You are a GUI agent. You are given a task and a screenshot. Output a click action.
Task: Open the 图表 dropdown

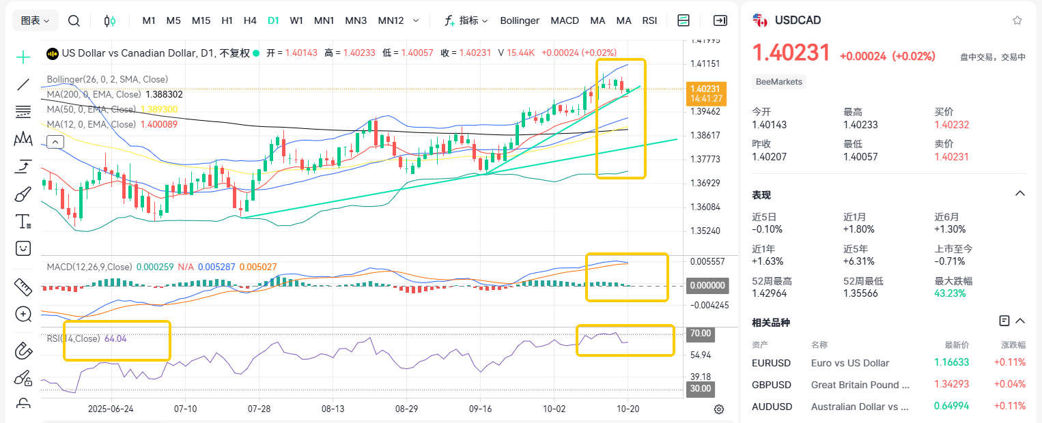point(36,20)
